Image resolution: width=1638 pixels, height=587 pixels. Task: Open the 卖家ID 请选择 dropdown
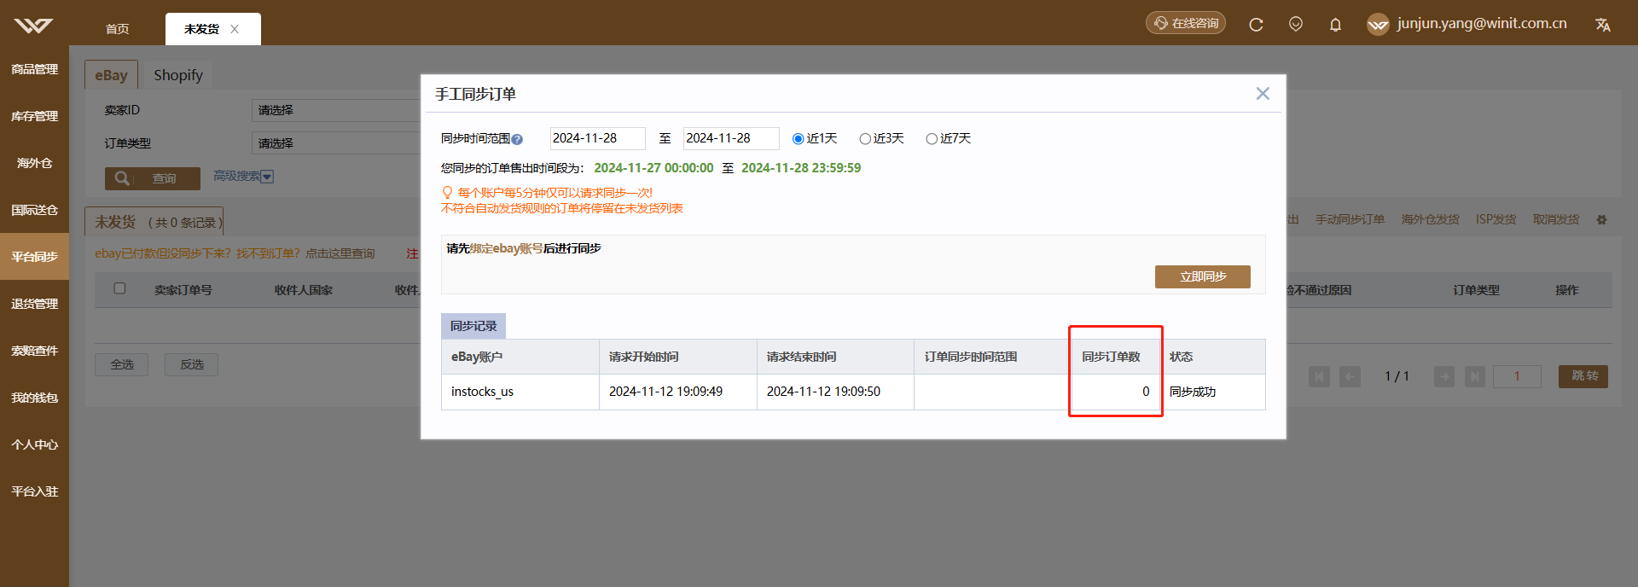pos(336,110)
